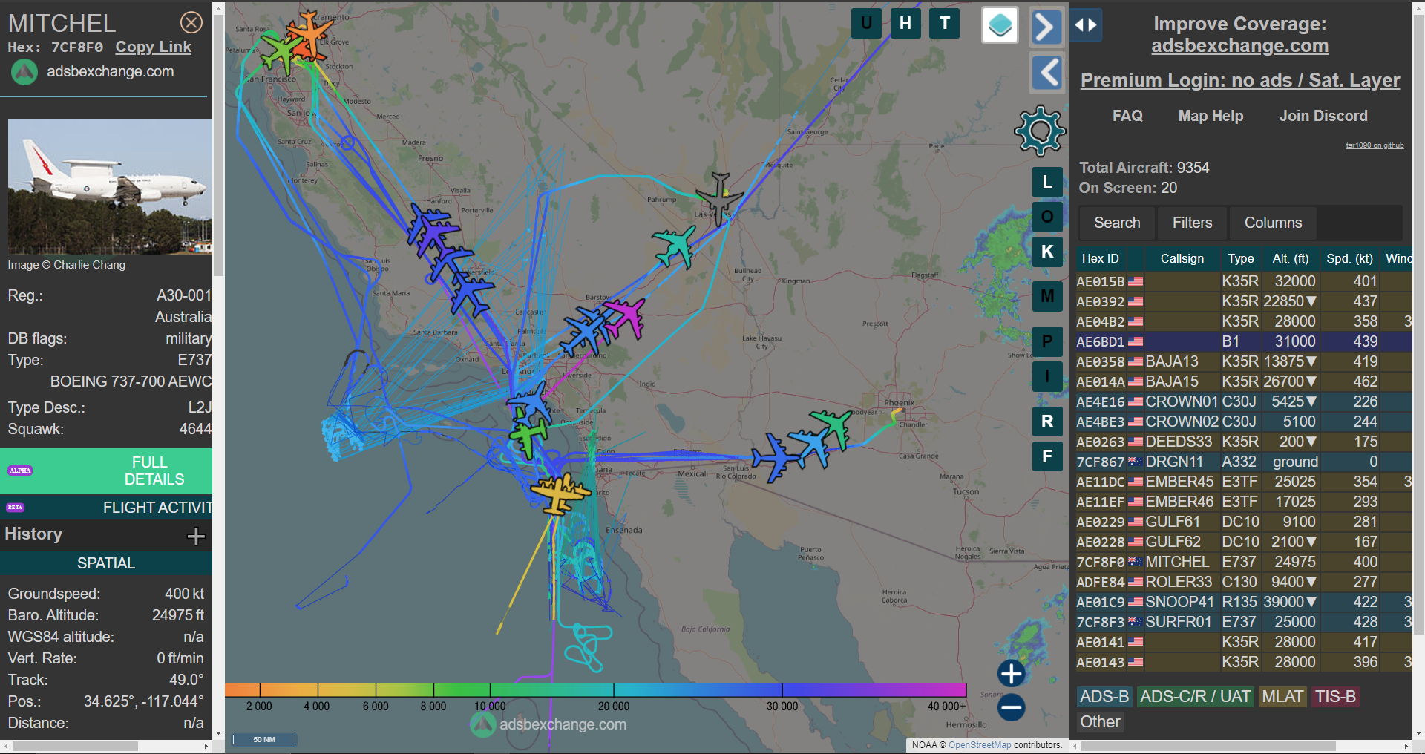Sort table by Spd. (kt) column

tap(1349, 258)
